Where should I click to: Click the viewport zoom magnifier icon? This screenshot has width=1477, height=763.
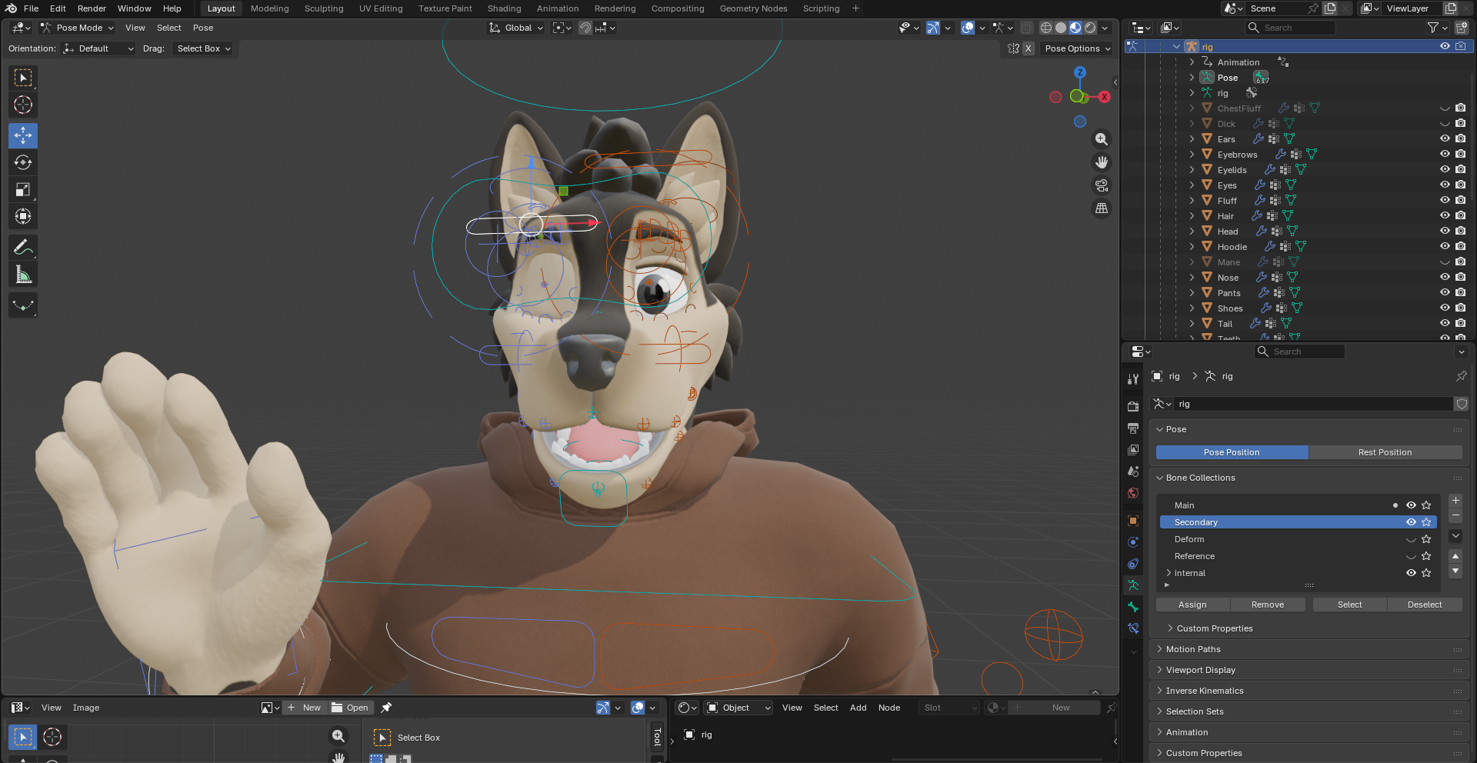tap(1102, 139)
